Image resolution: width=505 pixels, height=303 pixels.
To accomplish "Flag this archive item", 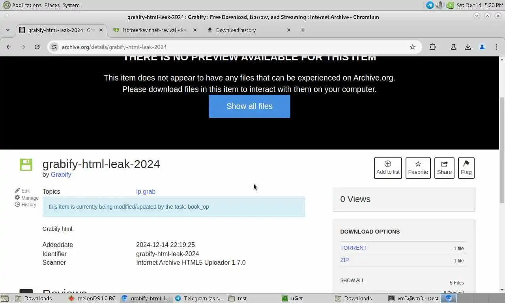I will click(466, 168).
